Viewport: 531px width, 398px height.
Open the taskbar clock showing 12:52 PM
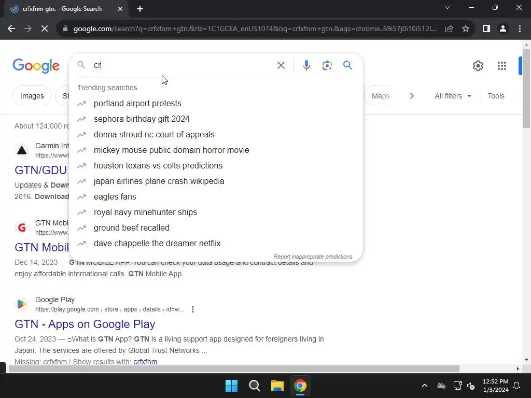(495, 386)
